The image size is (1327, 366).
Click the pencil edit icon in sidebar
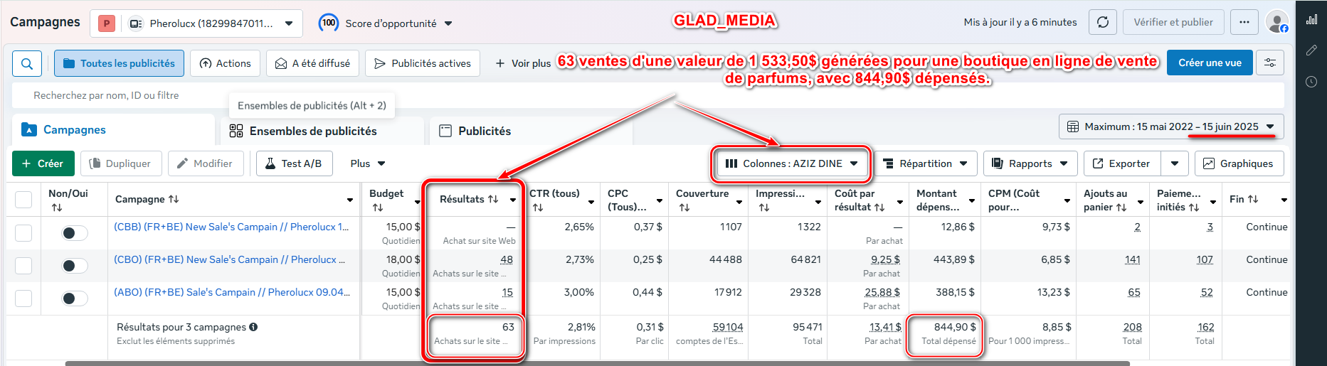(1311, 50)
